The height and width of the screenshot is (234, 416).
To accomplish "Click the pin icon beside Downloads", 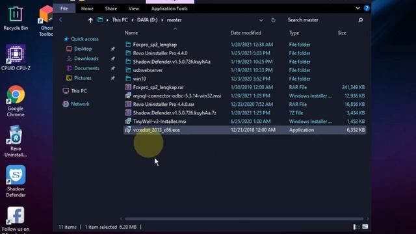I will click(x=112, y=58).
